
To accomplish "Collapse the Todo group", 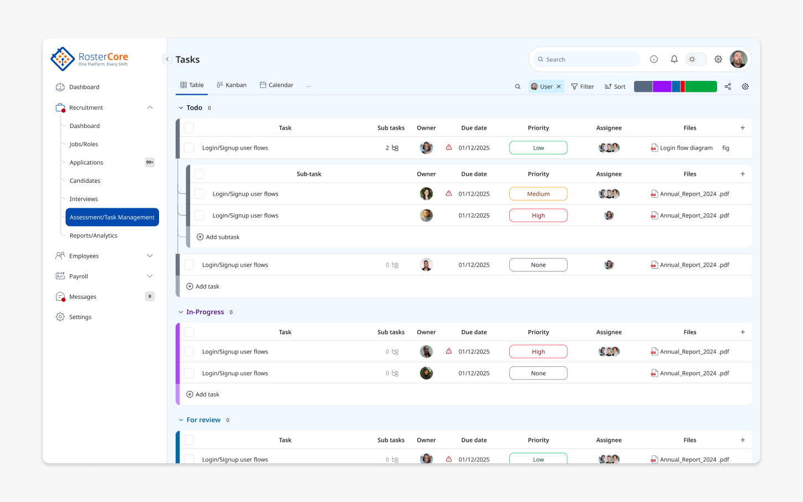I will tap(181, 108).
